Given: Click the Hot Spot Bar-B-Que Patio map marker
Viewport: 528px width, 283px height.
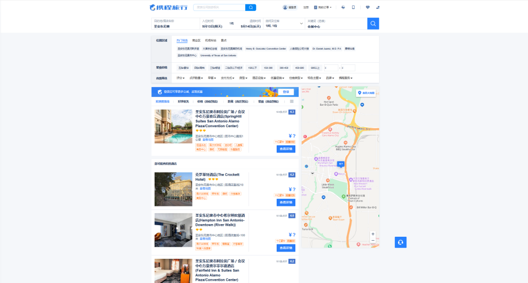Looking at the screenshot, I should tap(329, 97).
